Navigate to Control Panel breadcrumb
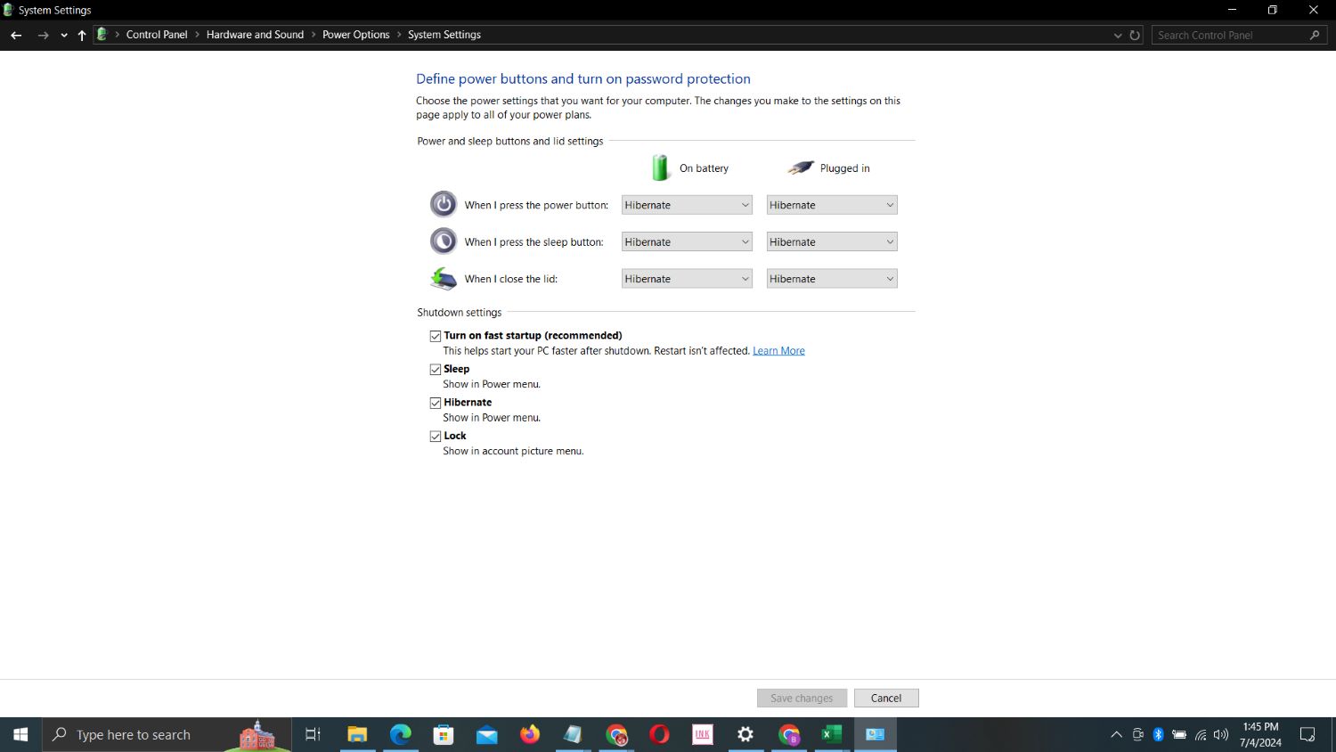 157,35
